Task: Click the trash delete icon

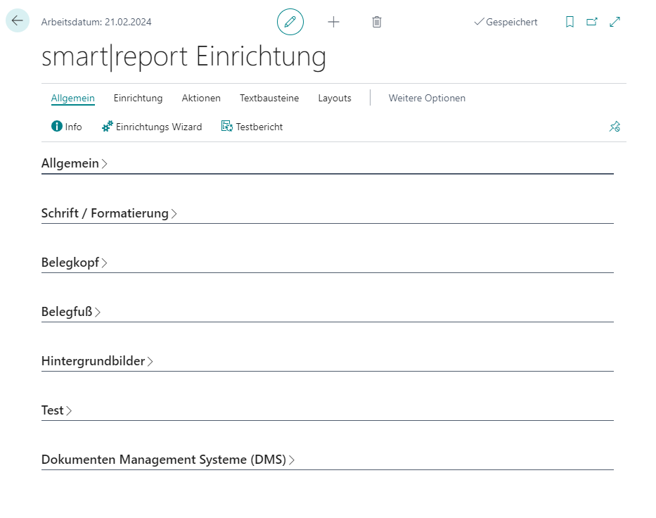Action: pos(377,22)
